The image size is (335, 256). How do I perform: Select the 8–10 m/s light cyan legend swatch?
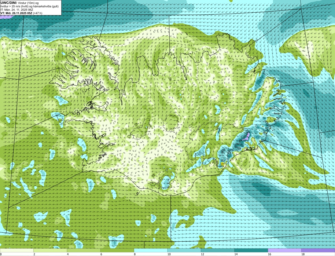[x=151, y=251]
